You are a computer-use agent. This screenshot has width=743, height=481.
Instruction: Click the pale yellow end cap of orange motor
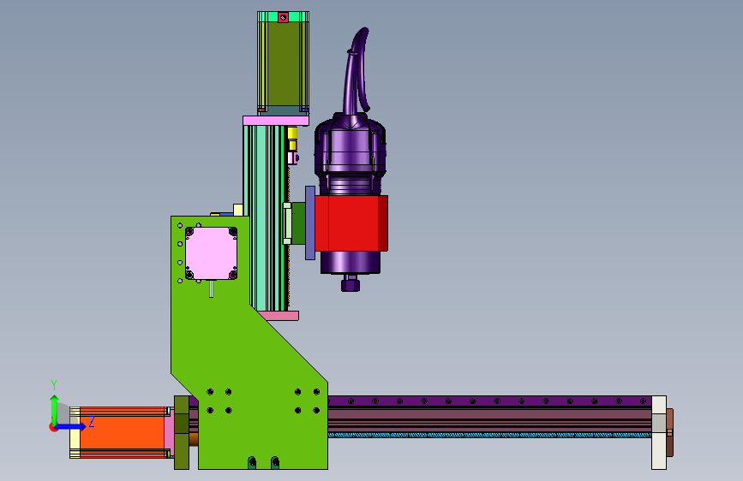75,433
